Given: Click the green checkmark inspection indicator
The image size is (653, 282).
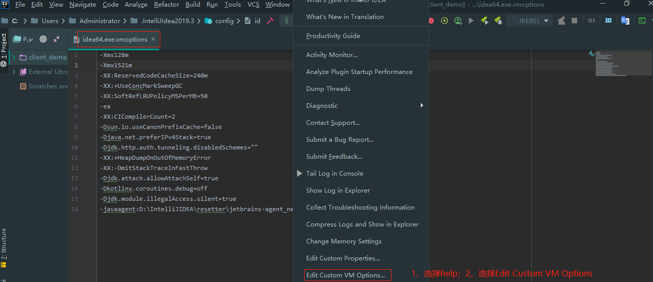Looking at the screenshot, I should (592, 53).
